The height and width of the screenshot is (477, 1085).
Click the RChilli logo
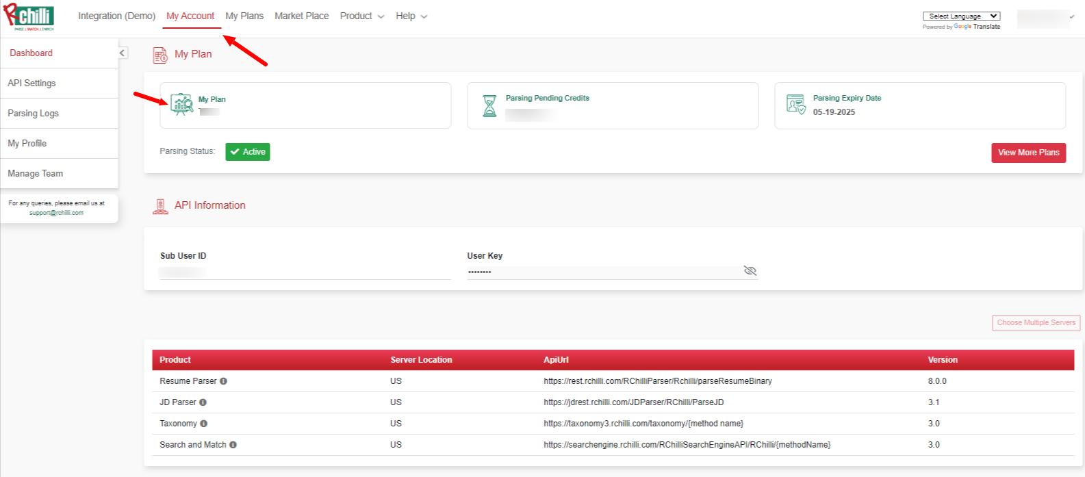(29, 17)
